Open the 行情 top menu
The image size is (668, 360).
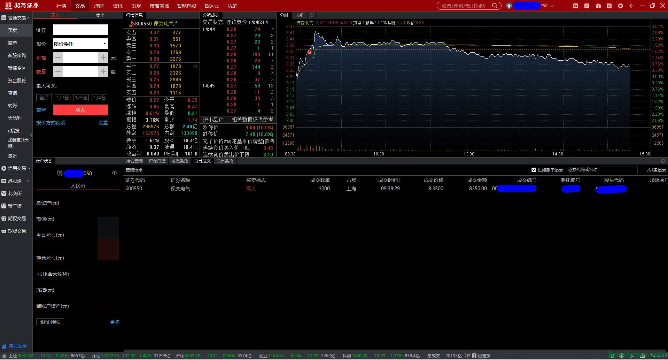pos(61,6)
